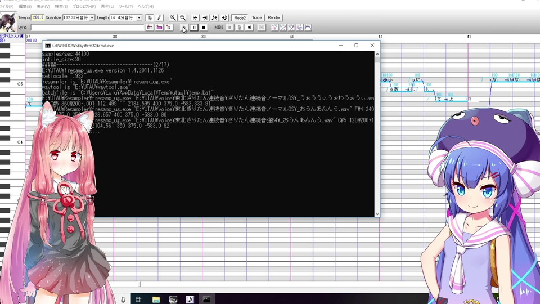Click the fifth envelope preset icon
The width and height of the screenshot is (540, 304).
[x=308, y=27]
